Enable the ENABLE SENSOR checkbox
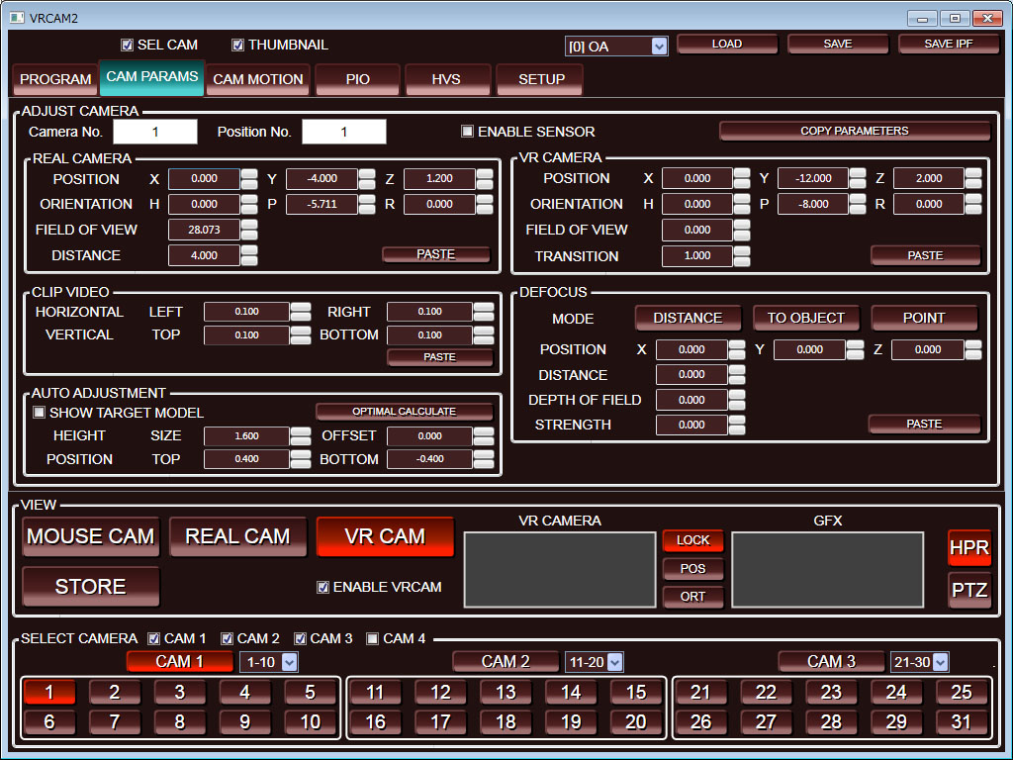The width and height of the screenshot is (1013, 760). point(468,132)
